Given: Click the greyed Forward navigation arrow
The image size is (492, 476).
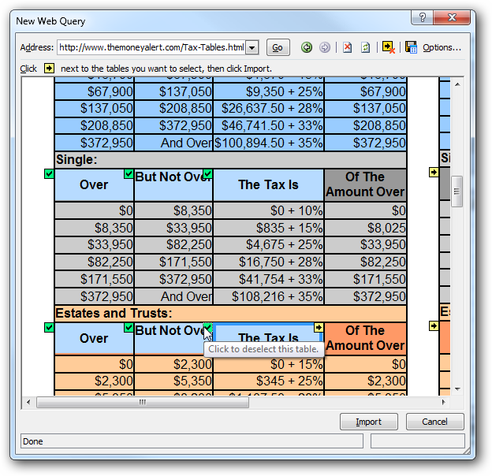Looking at the screenshot, I should 324,47.
